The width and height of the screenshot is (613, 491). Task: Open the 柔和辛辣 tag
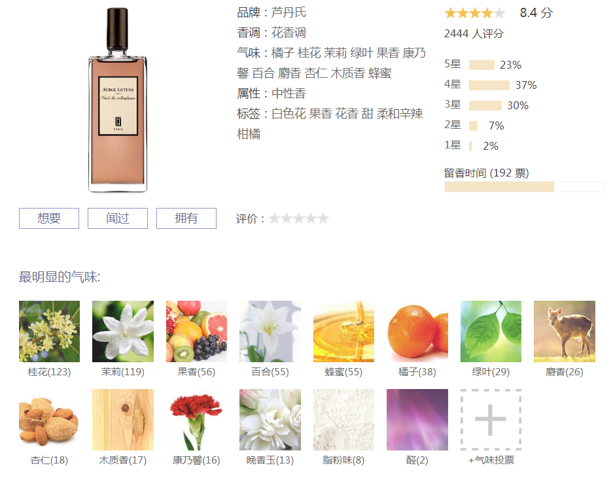(400, 114)
